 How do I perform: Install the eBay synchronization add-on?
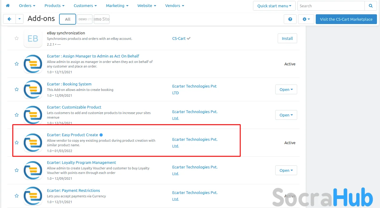tap(287, 38)
